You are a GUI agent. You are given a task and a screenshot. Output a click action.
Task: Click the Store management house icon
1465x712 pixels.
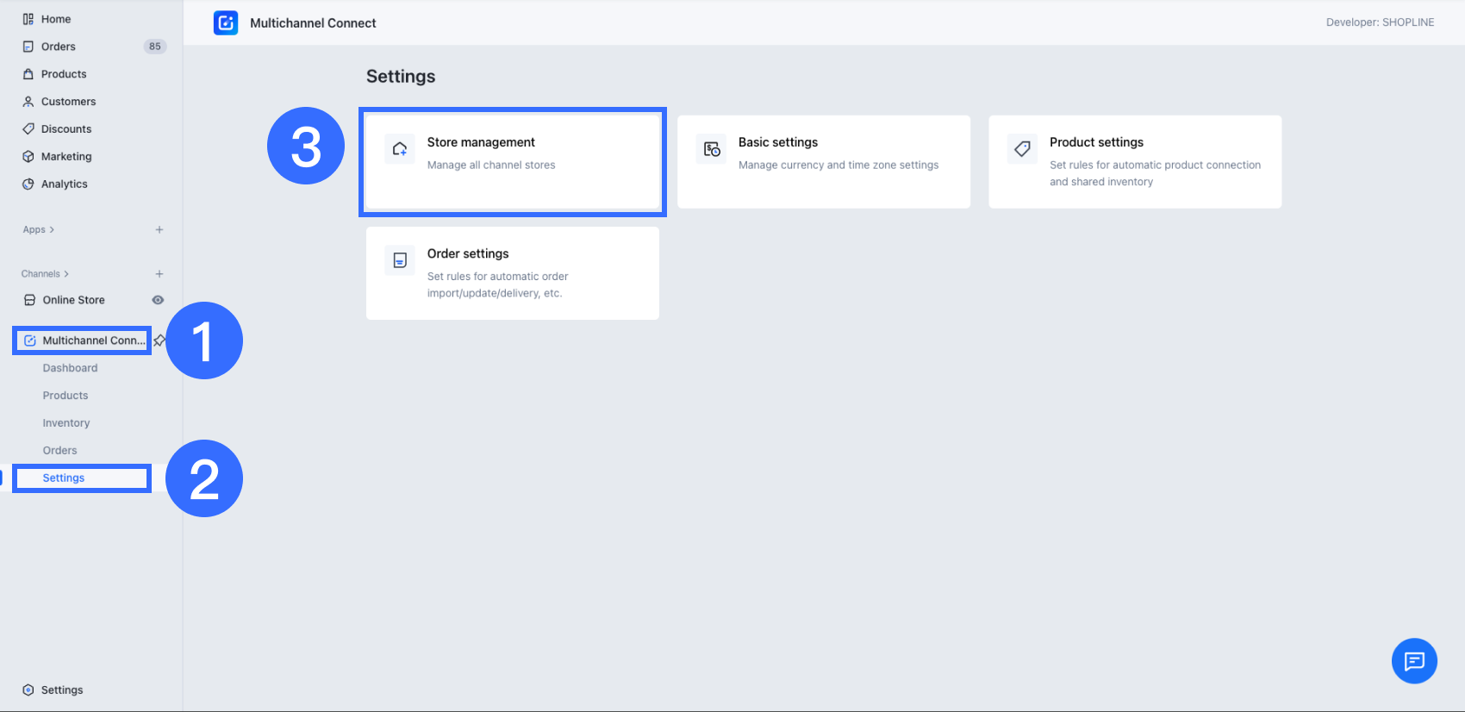[400, 149]
